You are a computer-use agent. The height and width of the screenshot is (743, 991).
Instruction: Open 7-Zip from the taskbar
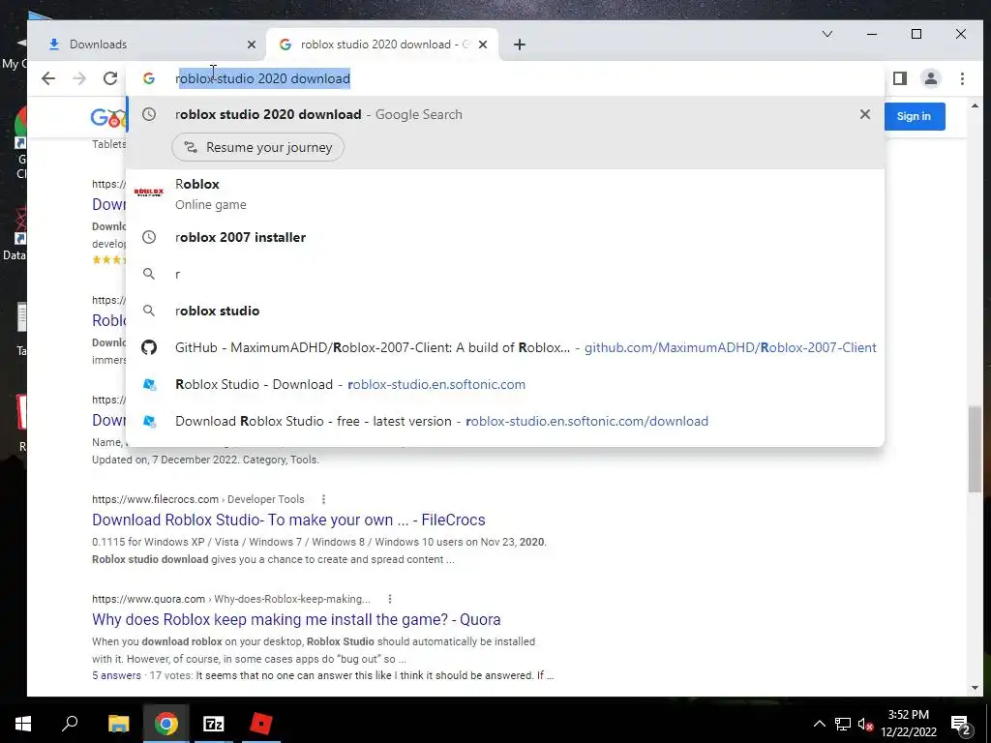[214, 724]
